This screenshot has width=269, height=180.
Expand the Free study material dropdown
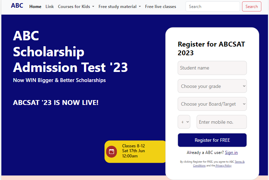pyautogui.click(x=120, y=7)
